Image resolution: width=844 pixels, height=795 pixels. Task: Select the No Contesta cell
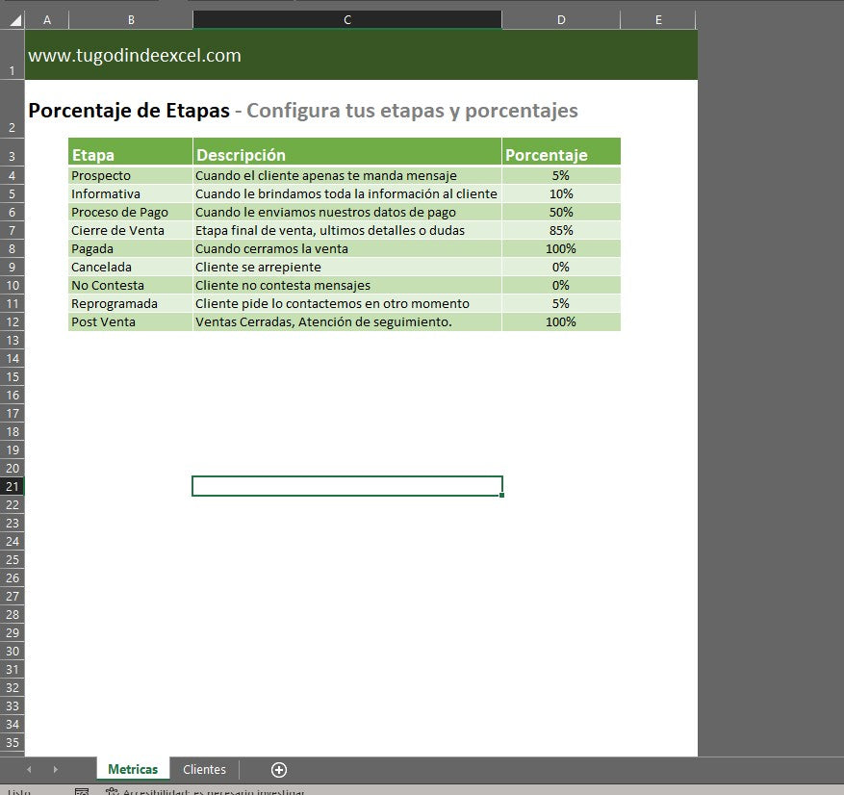coord(130,285)
